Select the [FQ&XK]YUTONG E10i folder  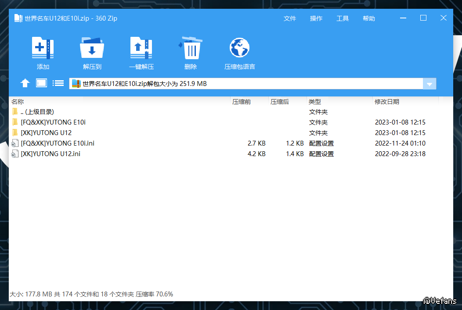click(x=53, y=122)
